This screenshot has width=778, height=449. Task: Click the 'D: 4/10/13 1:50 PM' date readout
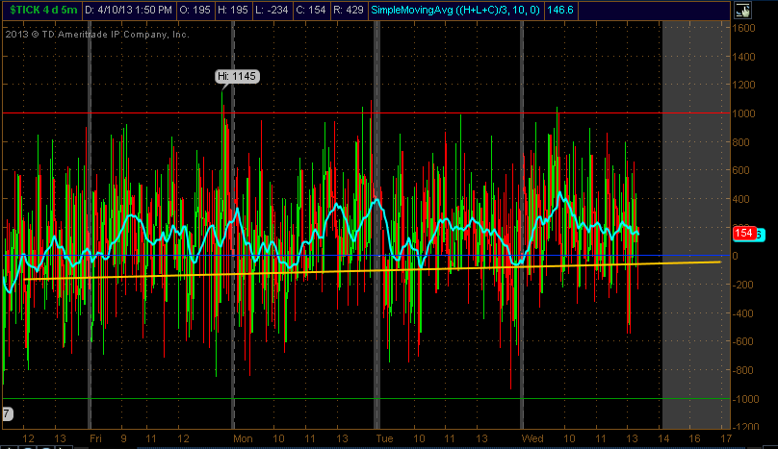click(x=128, y=10)
